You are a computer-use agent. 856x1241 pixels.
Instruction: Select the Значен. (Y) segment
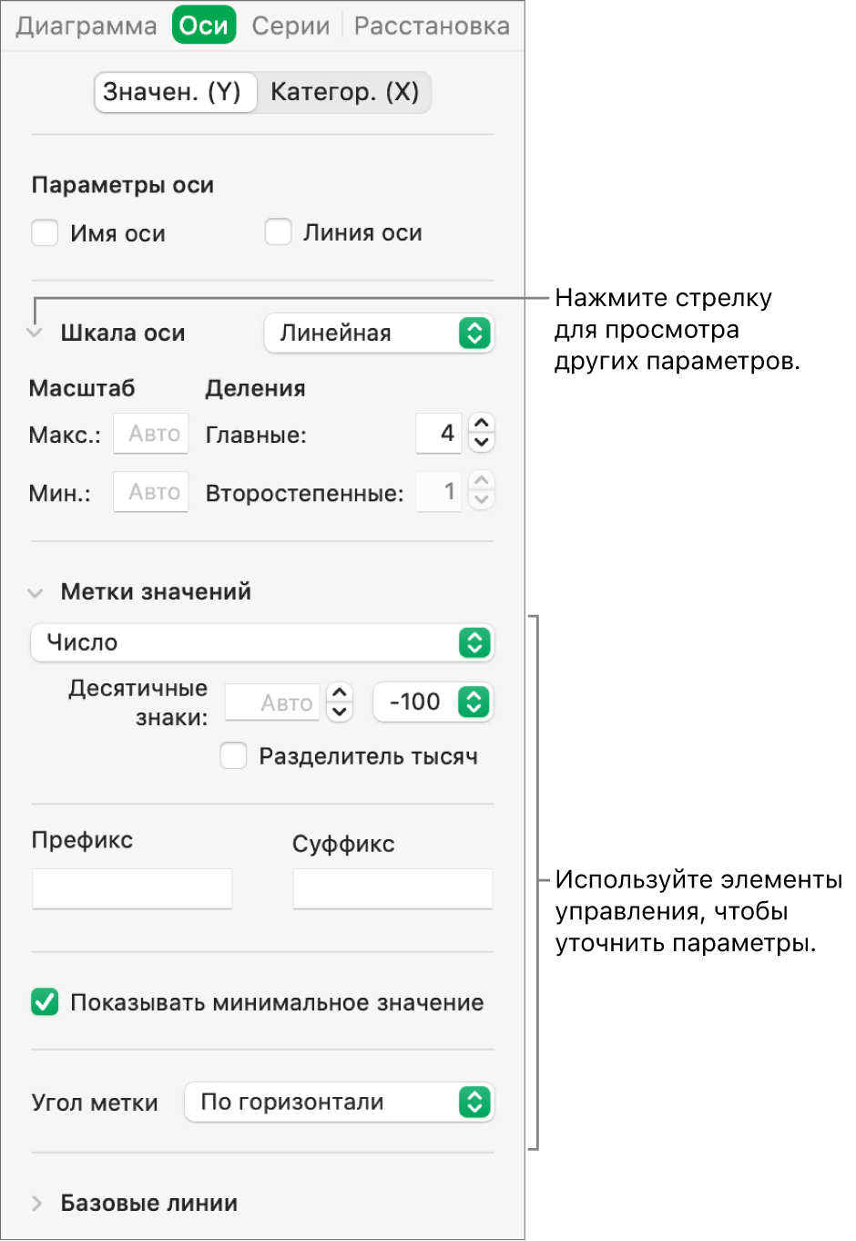pos(172,92)
